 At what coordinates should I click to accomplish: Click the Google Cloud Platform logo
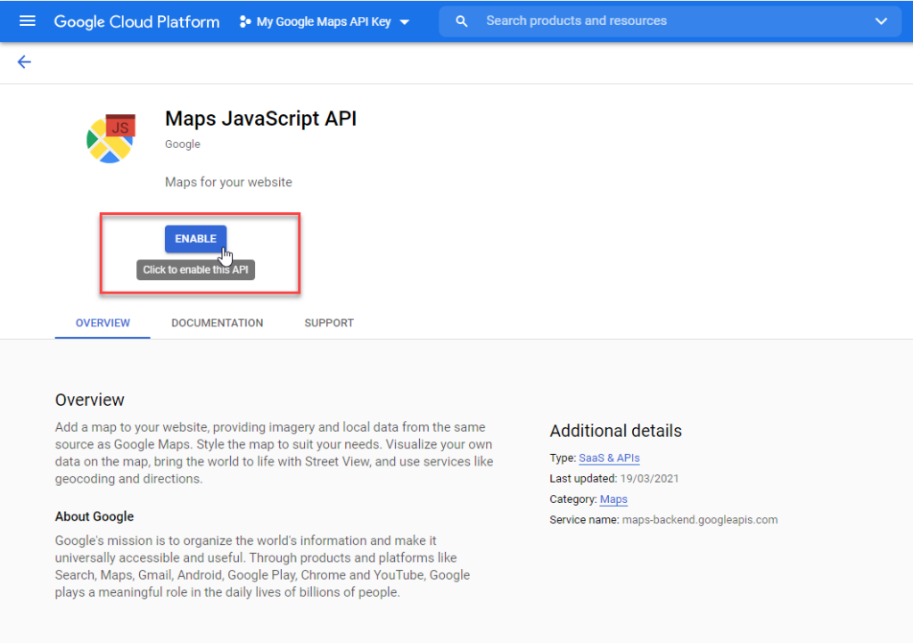(136, 21)
